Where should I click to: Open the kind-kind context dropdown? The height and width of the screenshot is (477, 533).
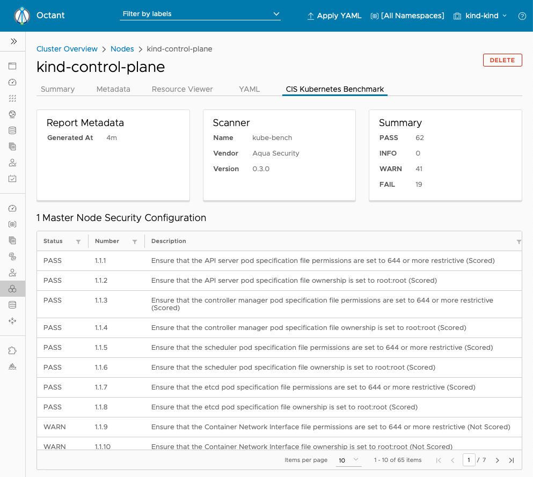click(480, 16)
